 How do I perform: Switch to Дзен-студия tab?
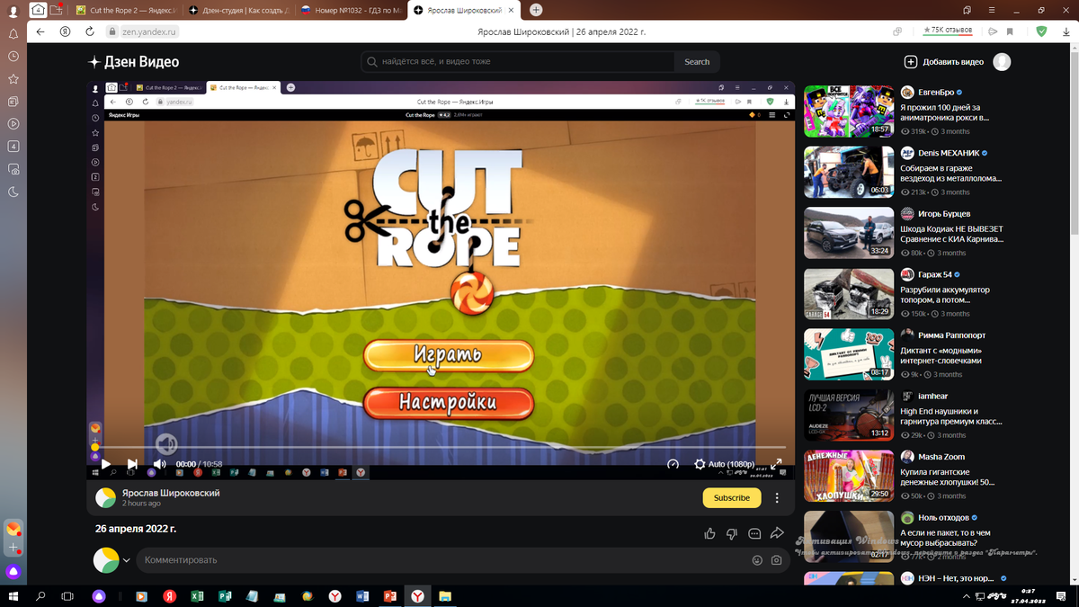tap(238, 10)
